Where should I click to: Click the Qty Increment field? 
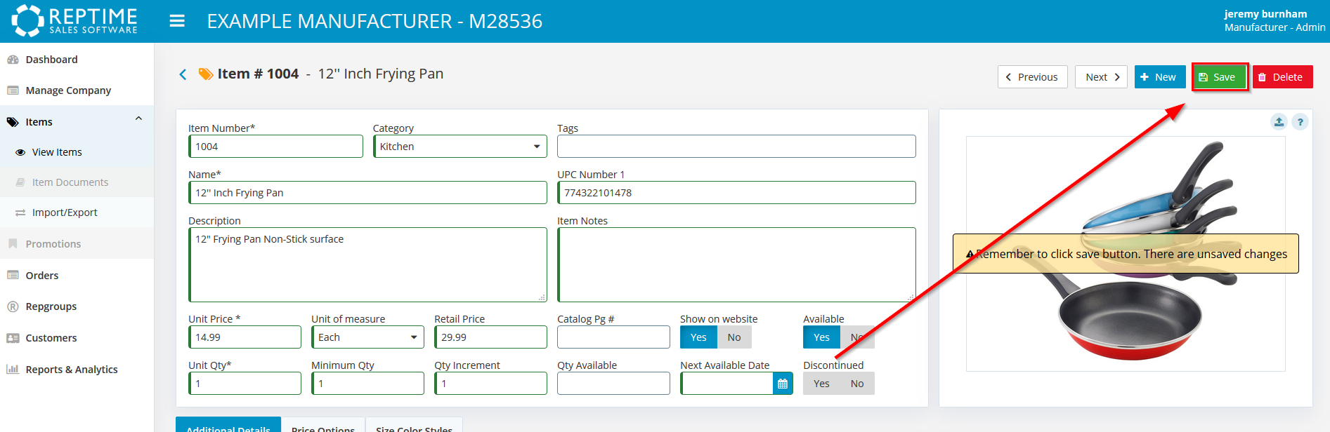[490, 384]
